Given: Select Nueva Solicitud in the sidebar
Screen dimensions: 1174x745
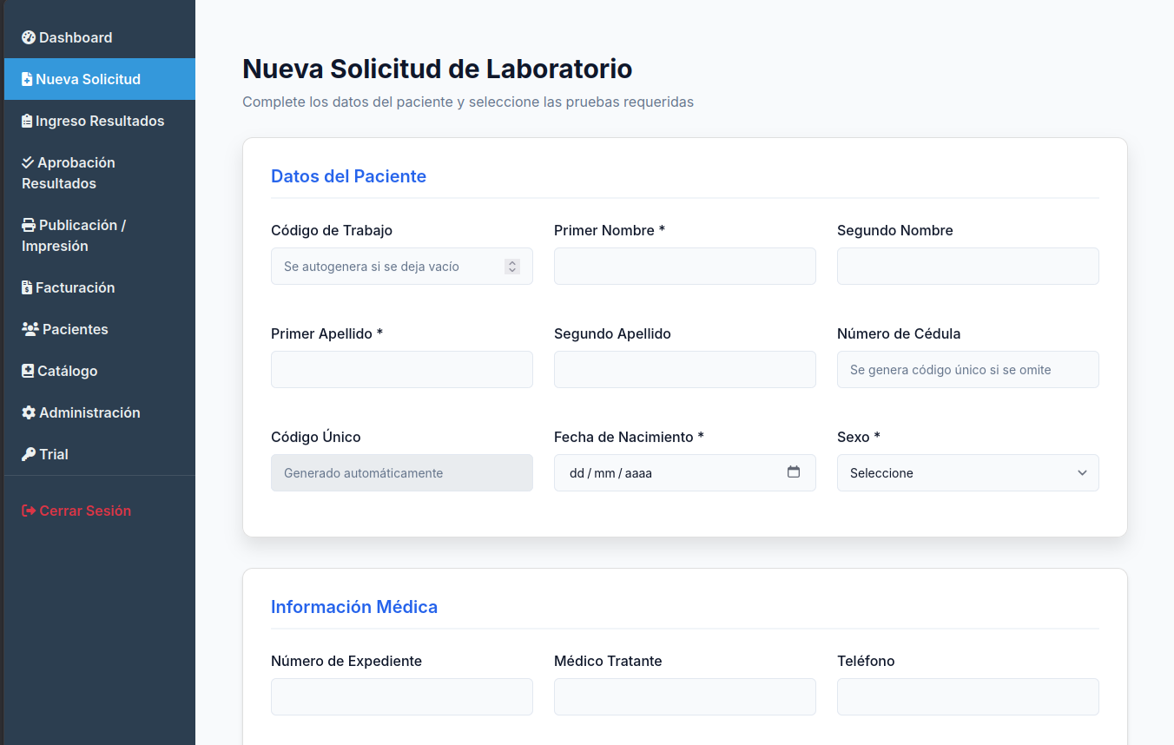Looking at the screenshot, I should coord(100,79).
